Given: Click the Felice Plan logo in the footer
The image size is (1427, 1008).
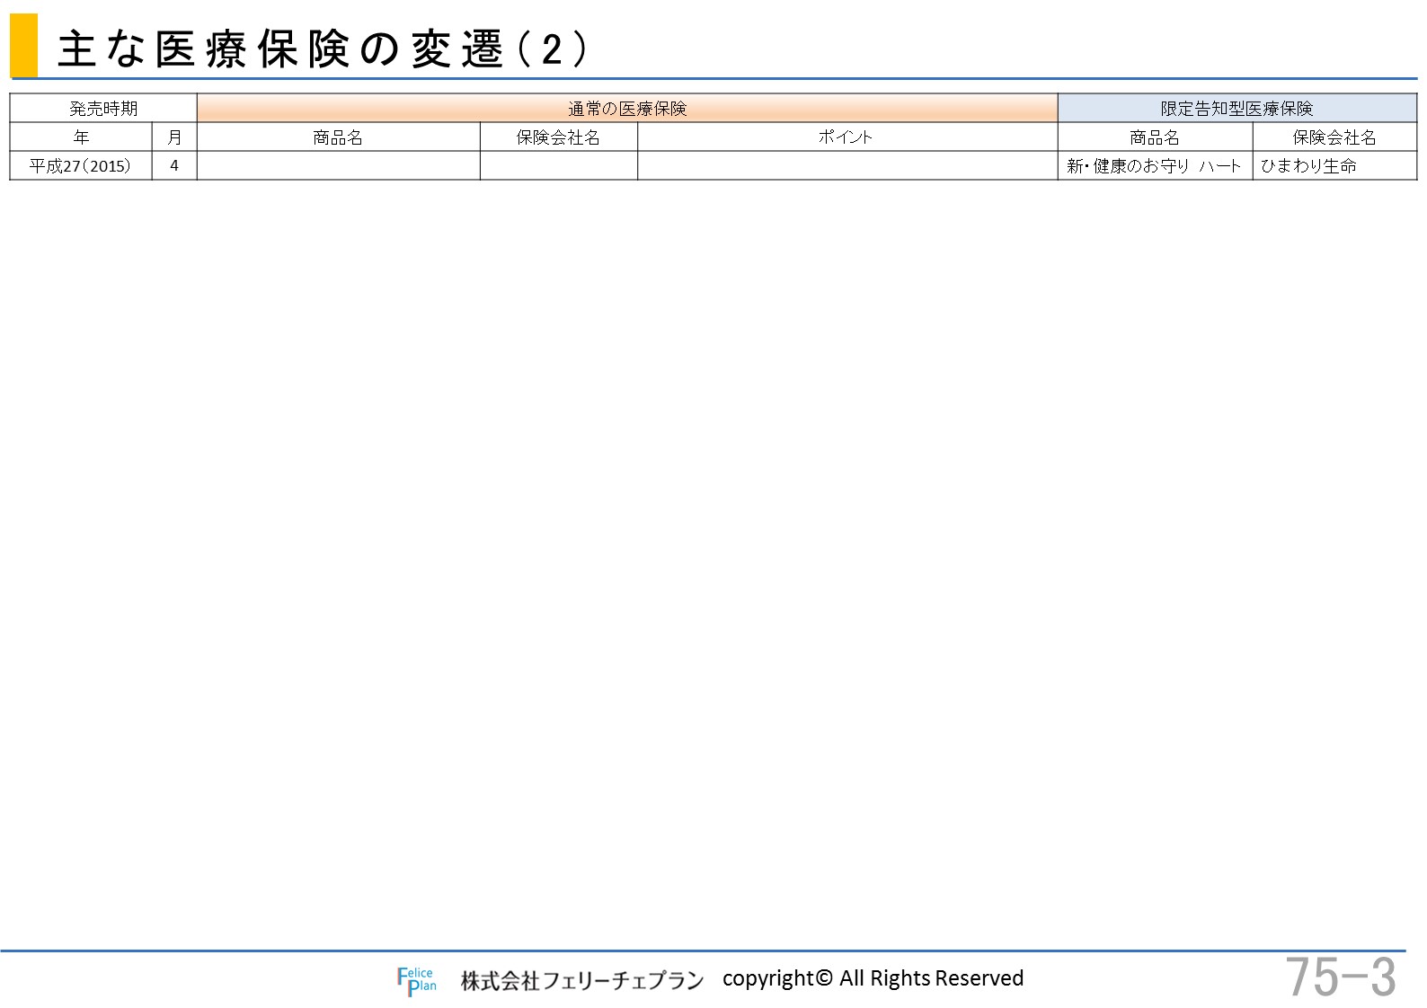Looking at the screenshot, I should pyautogui.click(x=416, y=980).
